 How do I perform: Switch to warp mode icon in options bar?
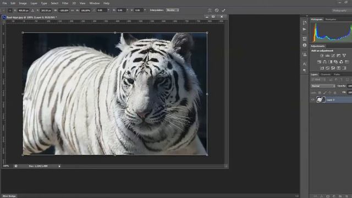tap(210, 10)
